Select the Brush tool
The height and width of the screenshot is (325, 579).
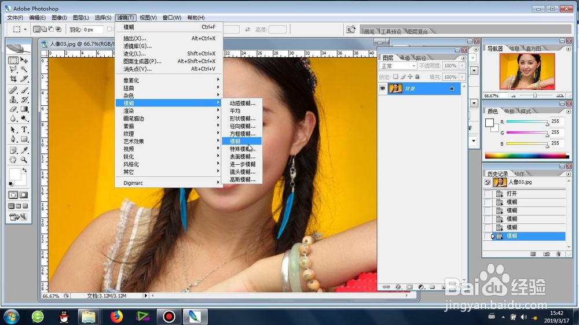(24, 90)
